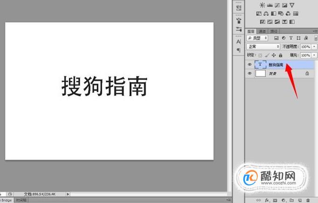Add a Levels adjustment (histogram icon)
This screenshot has width=318, height=203.
point(270,5)
